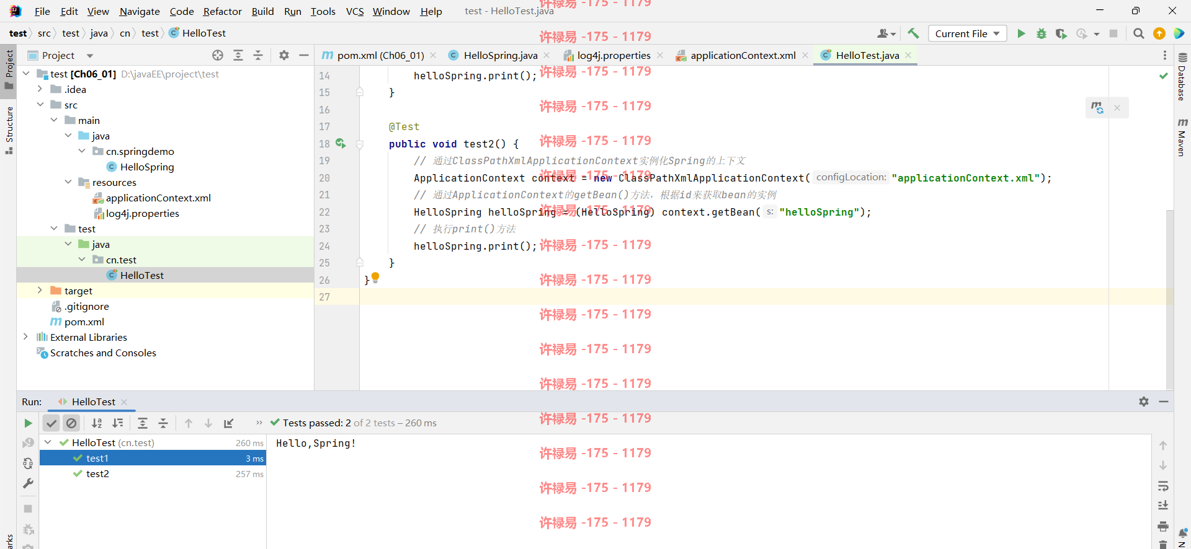The width and height of the screenshot is (1191, 549).
Task: Open Search Everywhere magnifier icon
Action: 1138,33
